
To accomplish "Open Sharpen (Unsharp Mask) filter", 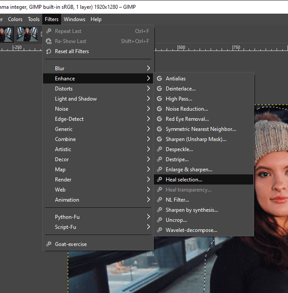I will coord(204,139).
